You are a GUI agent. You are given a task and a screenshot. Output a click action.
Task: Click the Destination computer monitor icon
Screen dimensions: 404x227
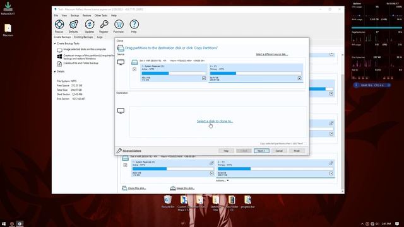point(121,111)
